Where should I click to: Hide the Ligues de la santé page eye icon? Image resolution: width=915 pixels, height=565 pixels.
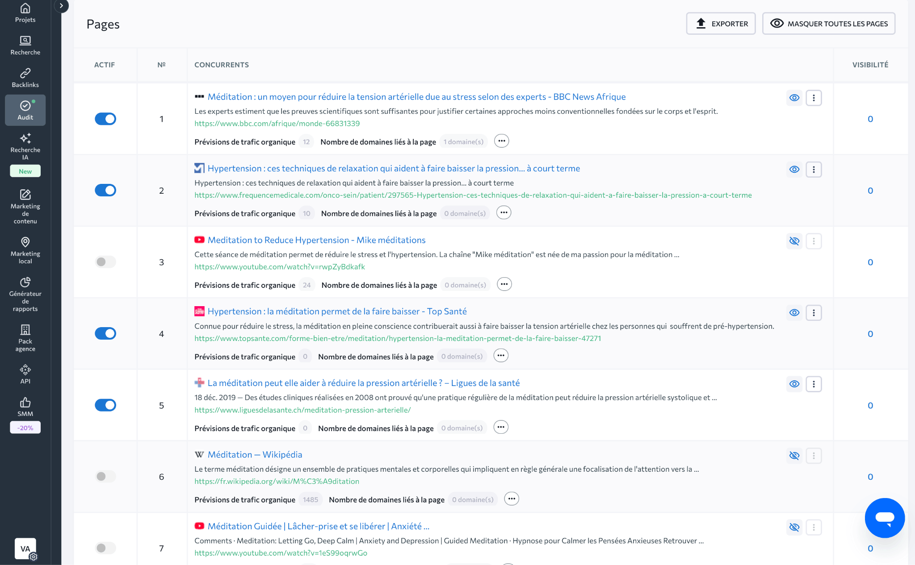click(794, 384)
